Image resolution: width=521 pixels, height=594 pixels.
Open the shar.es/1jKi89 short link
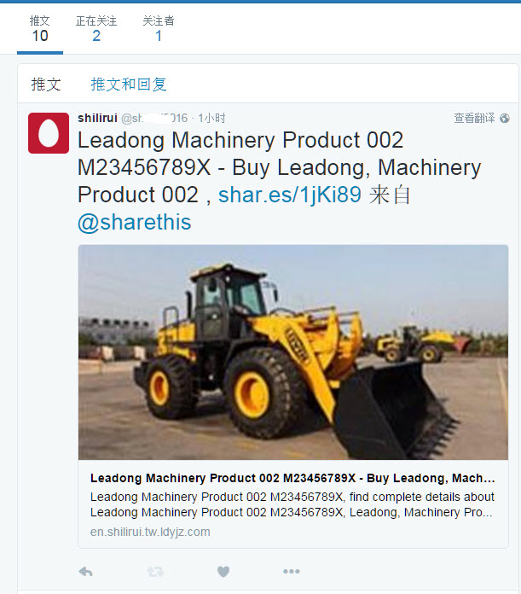(x=290, y=195)
